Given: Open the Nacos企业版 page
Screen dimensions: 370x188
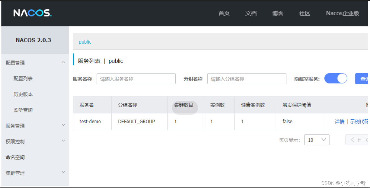Looking at the screenshot, I should 342,14.
